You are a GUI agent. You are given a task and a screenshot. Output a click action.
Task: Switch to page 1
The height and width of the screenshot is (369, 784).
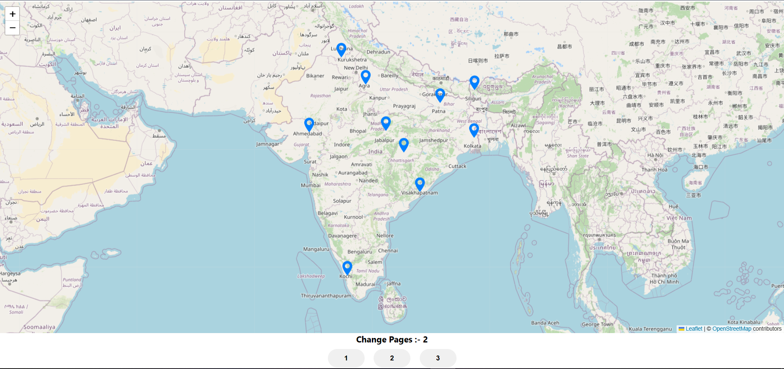tap(346, 358)
